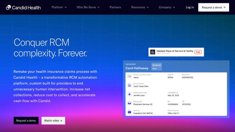The image size is (235, 132).
Task: Click the red Fail status badge
Action: (x=198, y=52)
